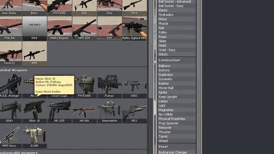Select the Kriss weapon thumbnail

110,8
